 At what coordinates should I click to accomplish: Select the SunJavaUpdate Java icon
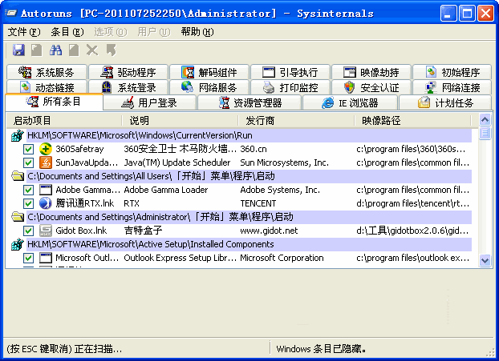47,162
